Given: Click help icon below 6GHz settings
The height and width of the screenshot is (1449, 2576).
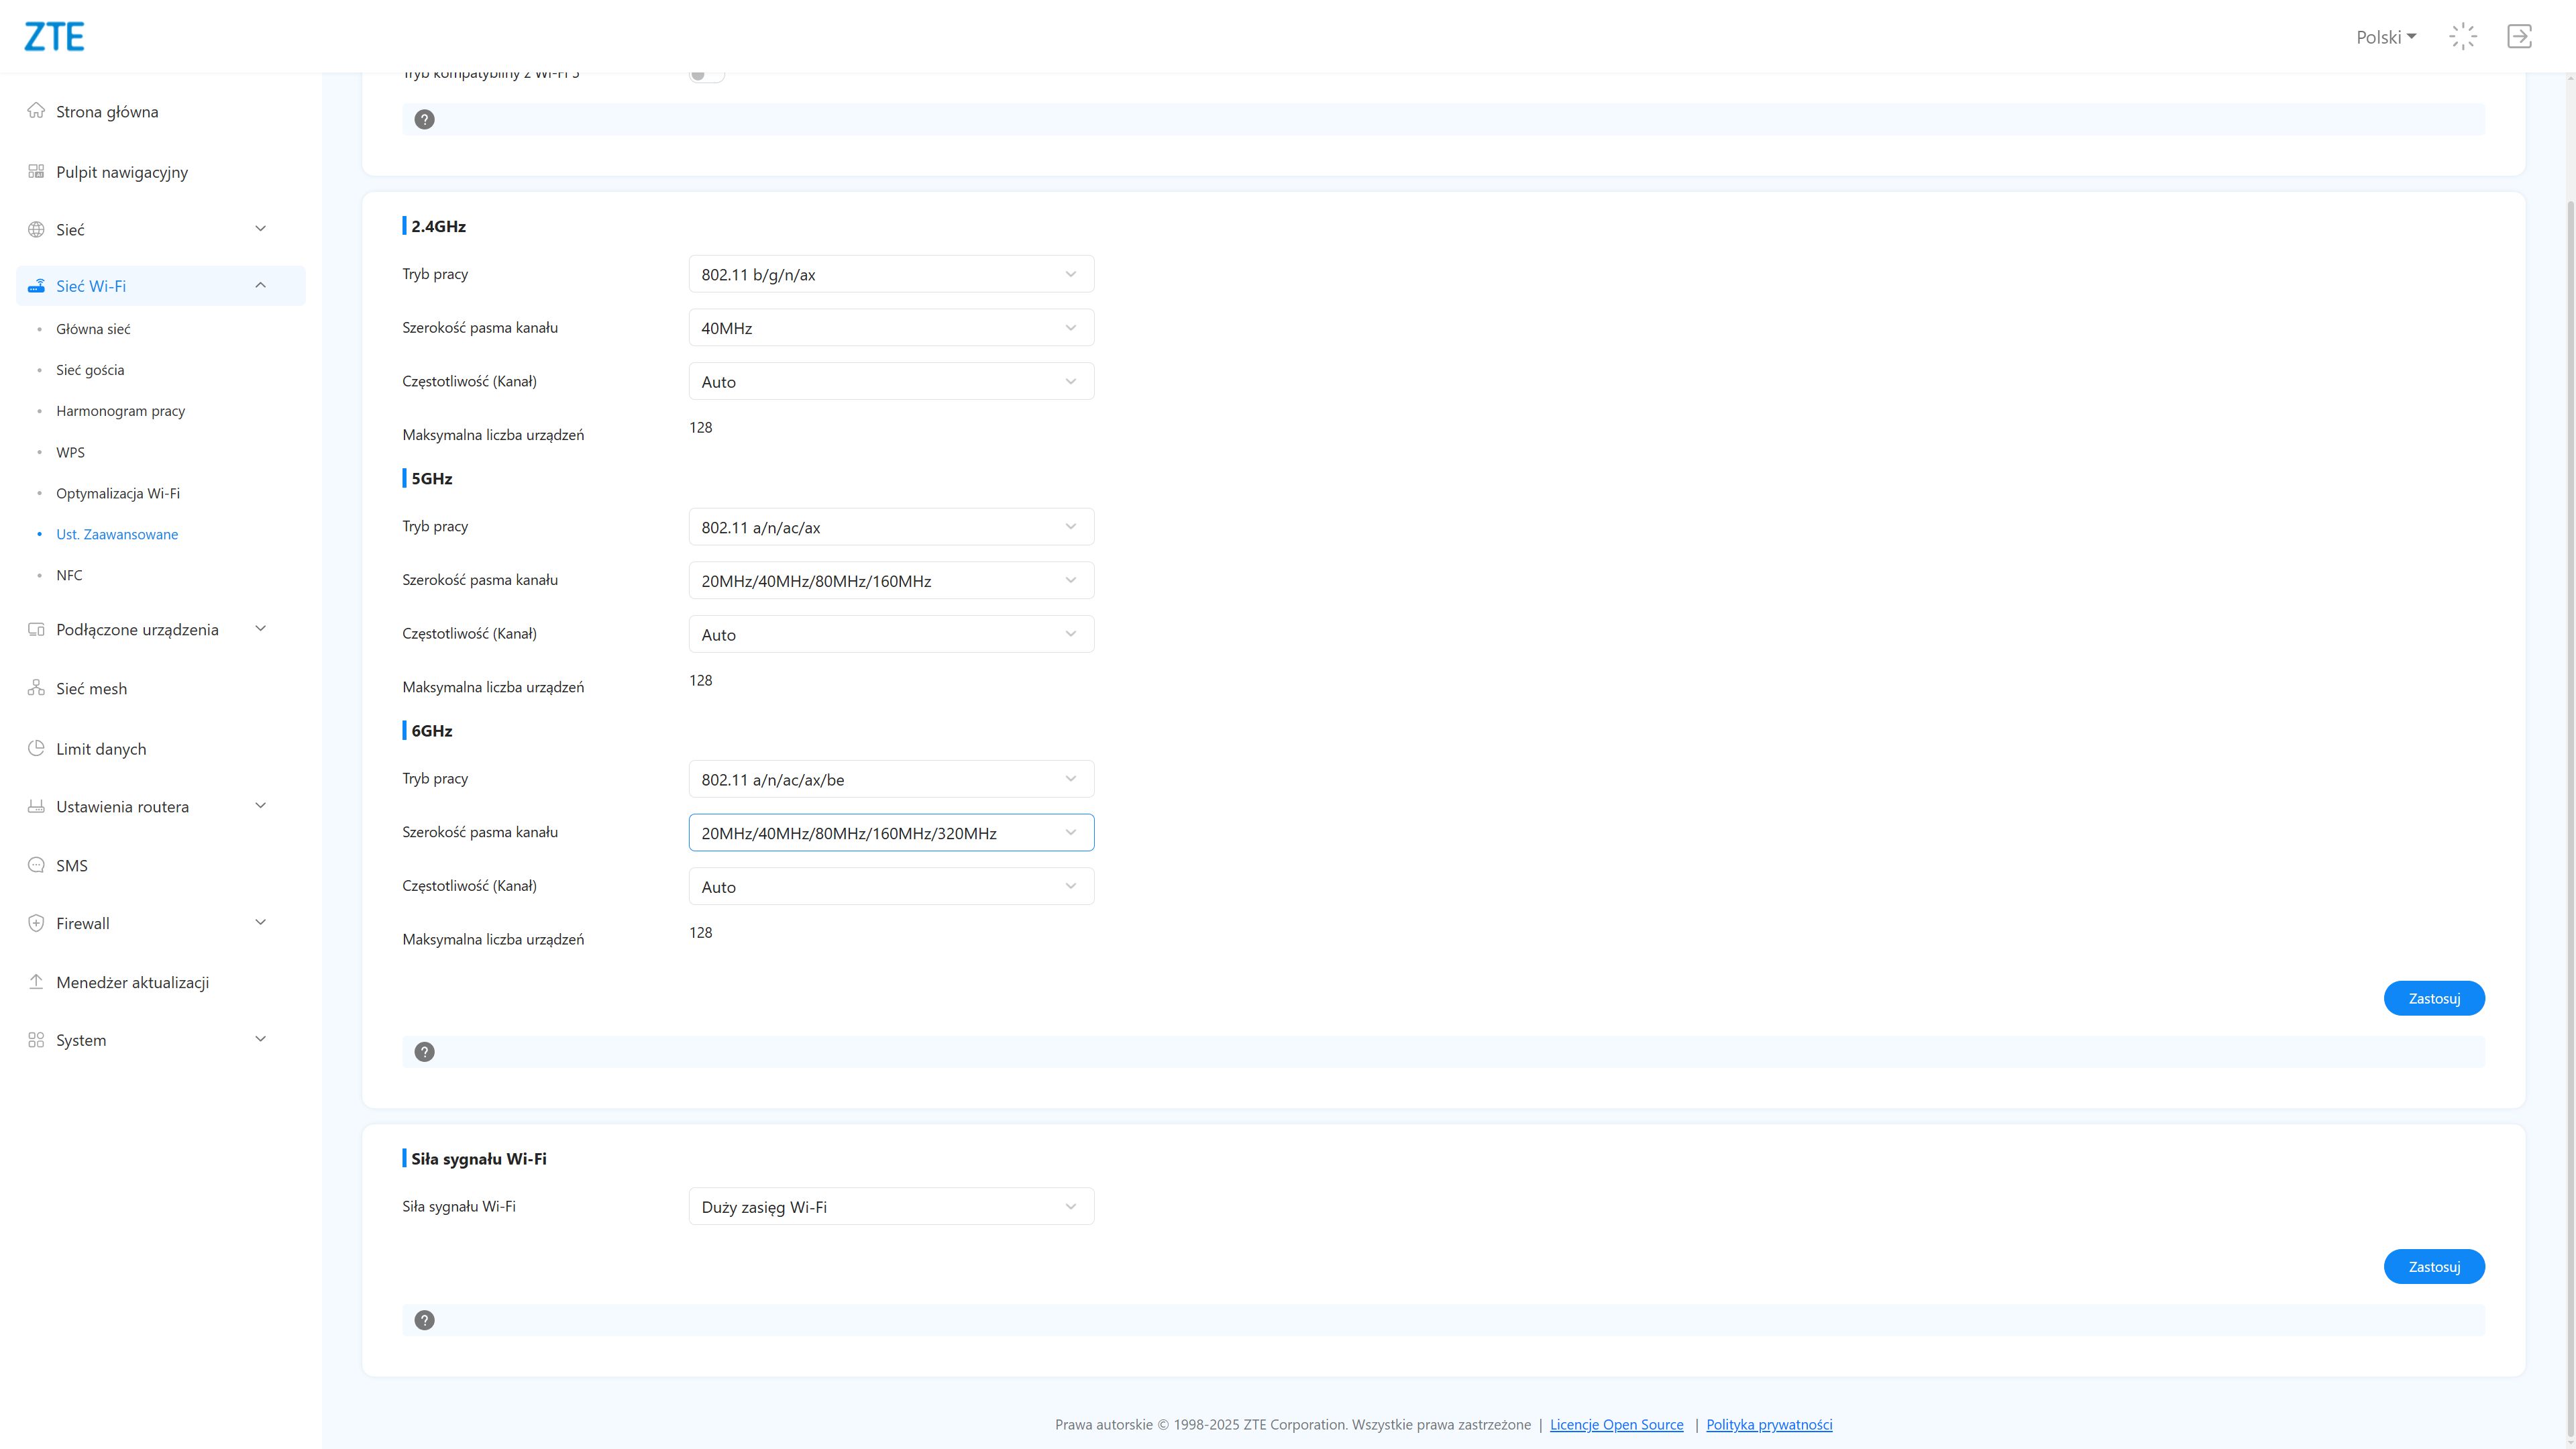Looking at the screenshot, I should (x=424, y=1052).
